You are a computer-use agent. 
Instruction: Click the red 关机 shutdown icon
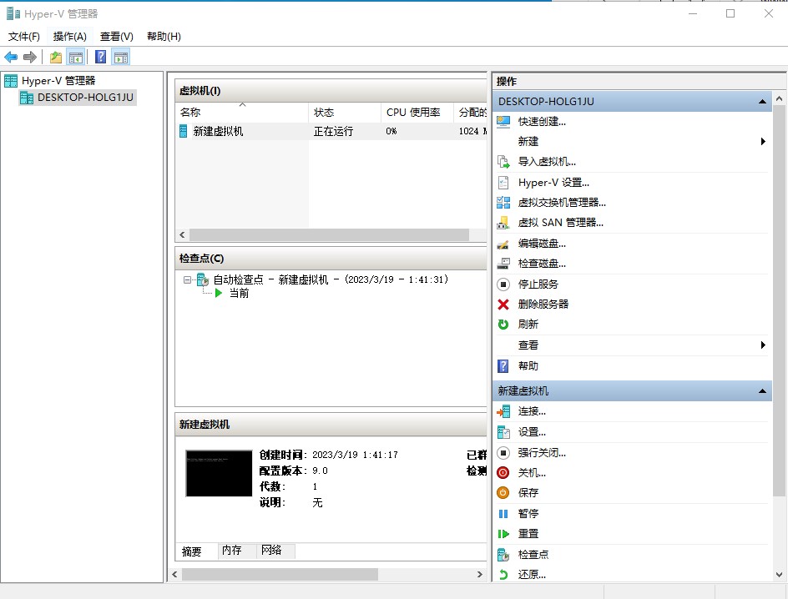pyautogui.click(x=503, y=473)
